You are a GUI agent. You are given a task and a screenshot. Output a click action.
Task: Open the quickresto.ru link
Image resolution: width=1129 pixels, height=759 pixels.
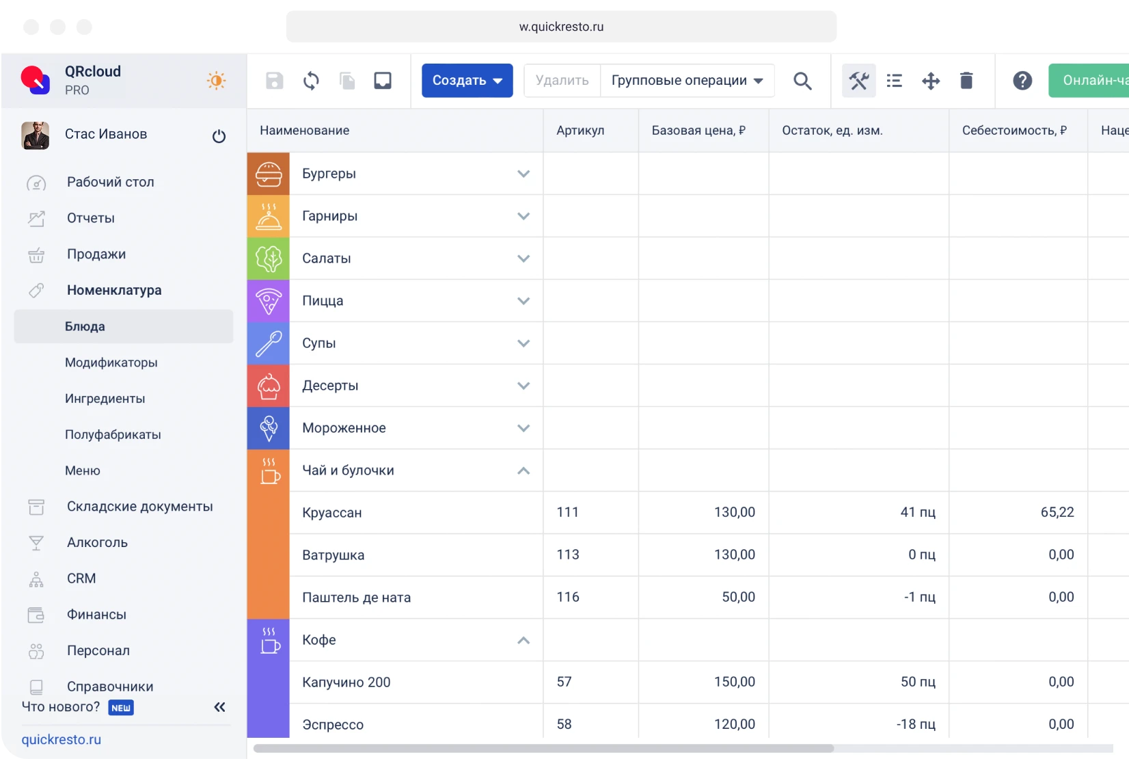pos(62,739)
